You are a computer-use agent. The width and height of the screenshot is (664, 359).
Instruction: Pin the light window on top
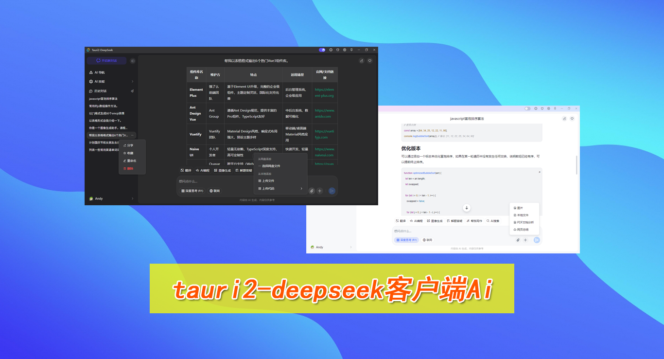[x=555, y=108]
